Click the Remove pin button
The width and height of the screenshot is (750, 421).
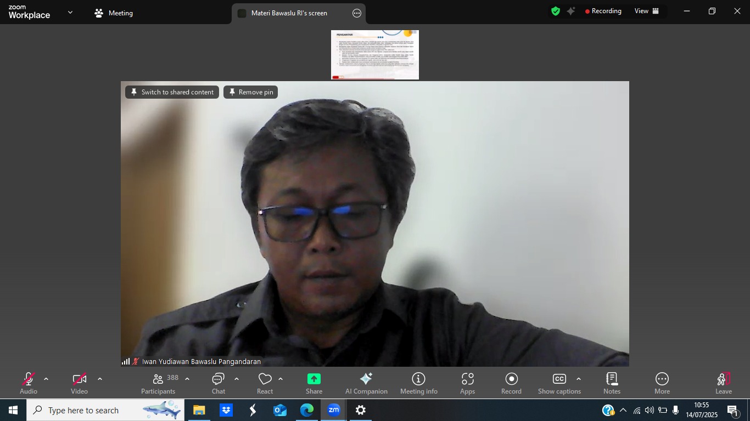point(251,92)
